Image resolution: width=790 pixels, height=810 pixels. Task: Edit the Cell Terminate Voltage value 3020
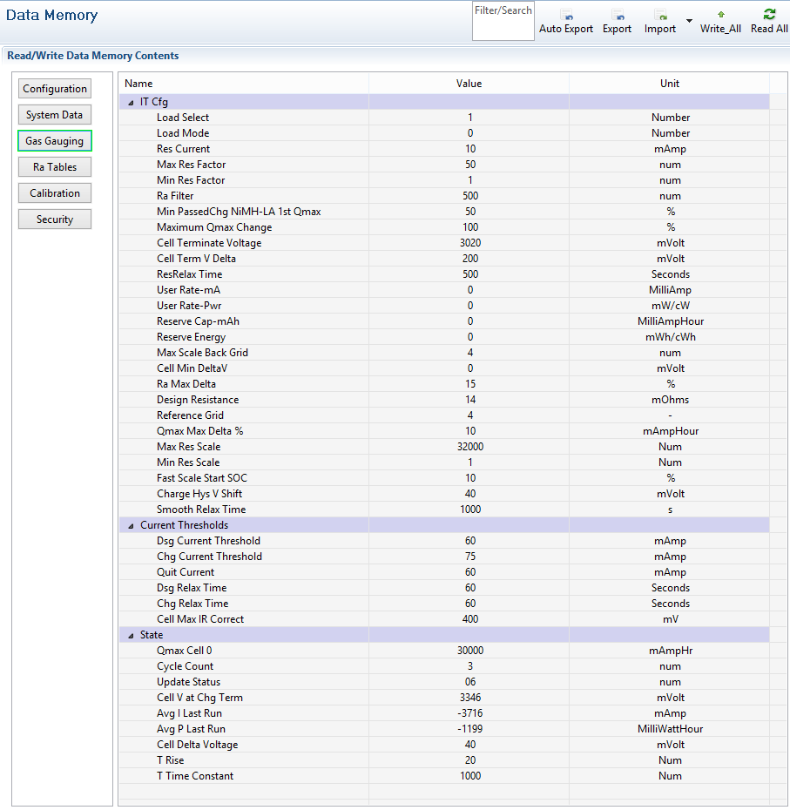469,243
